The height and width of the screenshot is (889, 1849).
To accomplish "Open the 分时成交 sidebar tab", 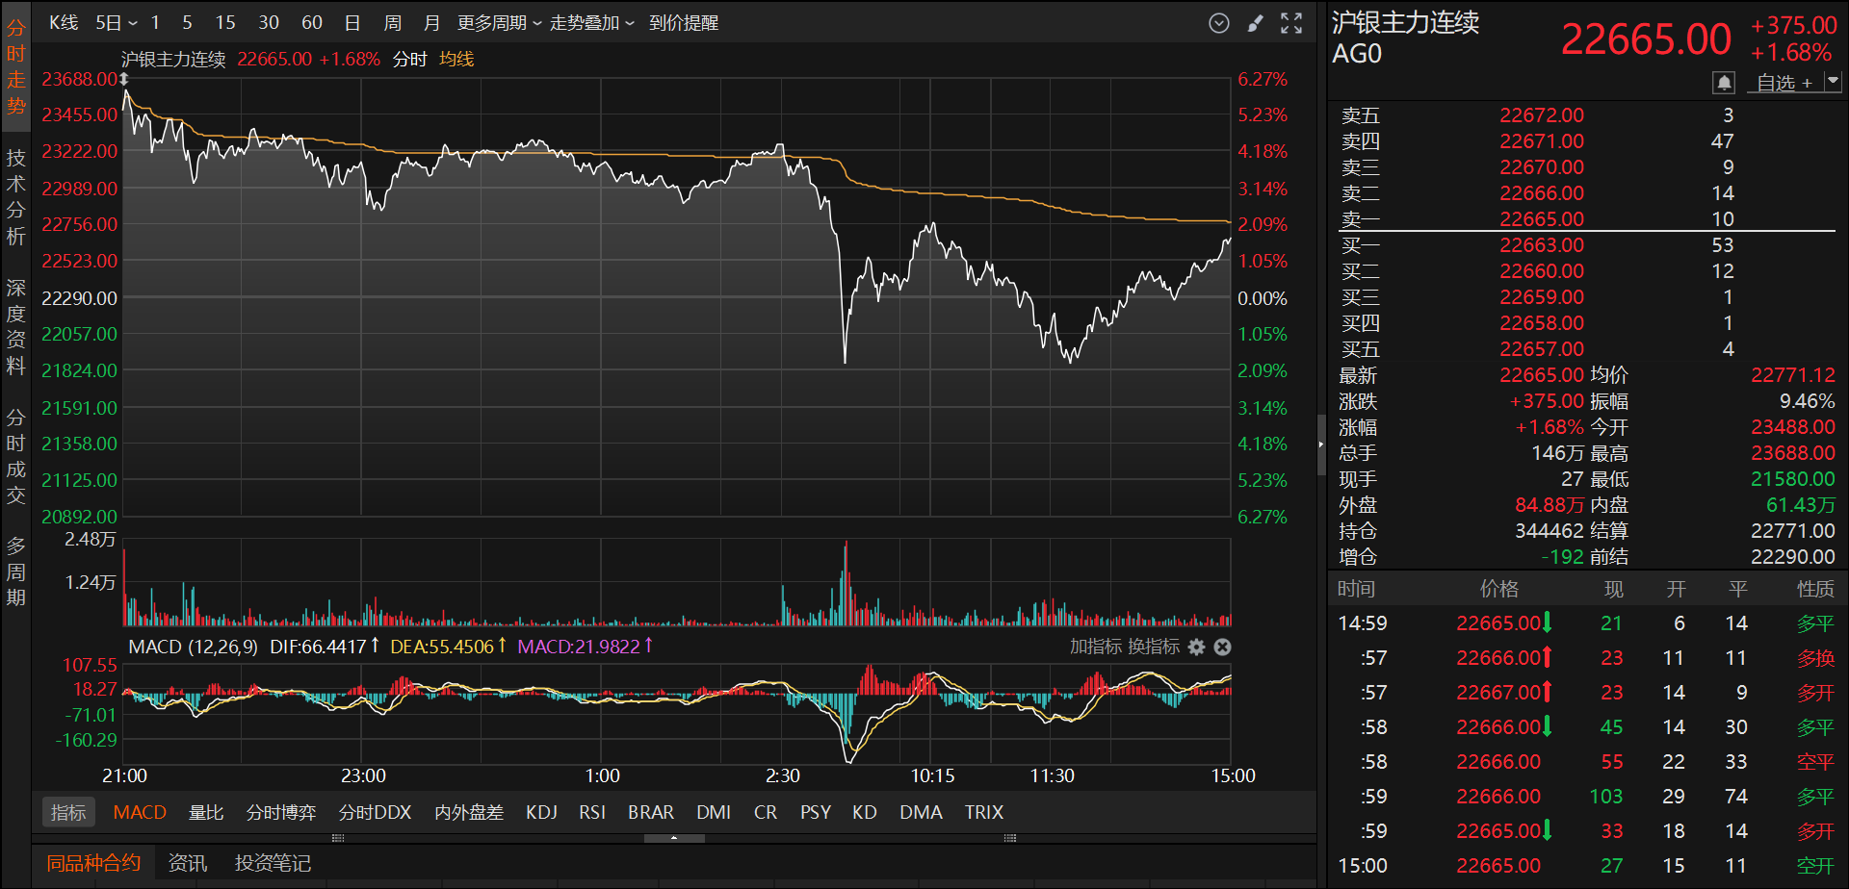I will [16, 457].
